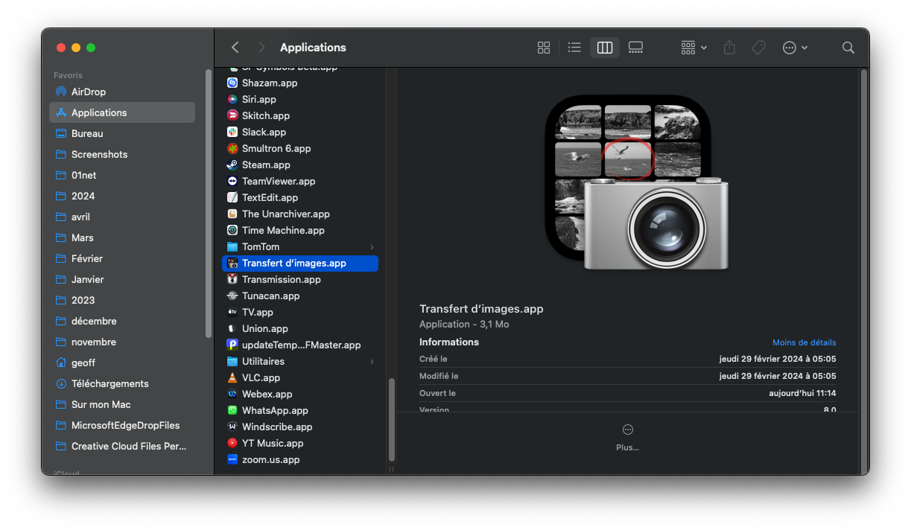Select Applications in the sidebar
Image resolution: width=911 pixels, height=530 pixels.
point(122,112)
